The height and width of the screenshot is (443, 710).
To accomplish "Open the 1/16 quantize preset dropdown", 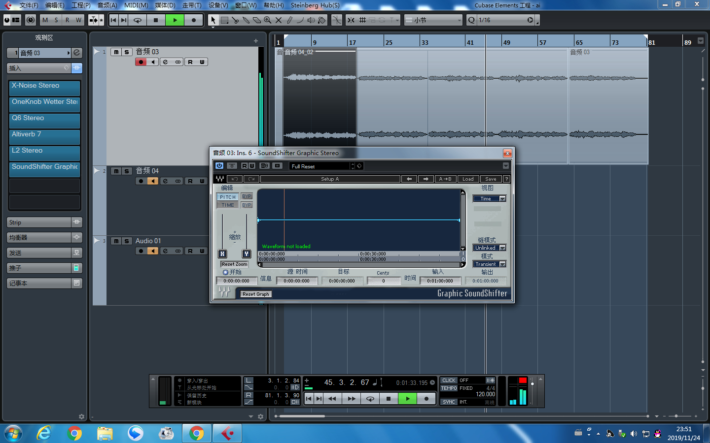I will click(x=501, y=20).
